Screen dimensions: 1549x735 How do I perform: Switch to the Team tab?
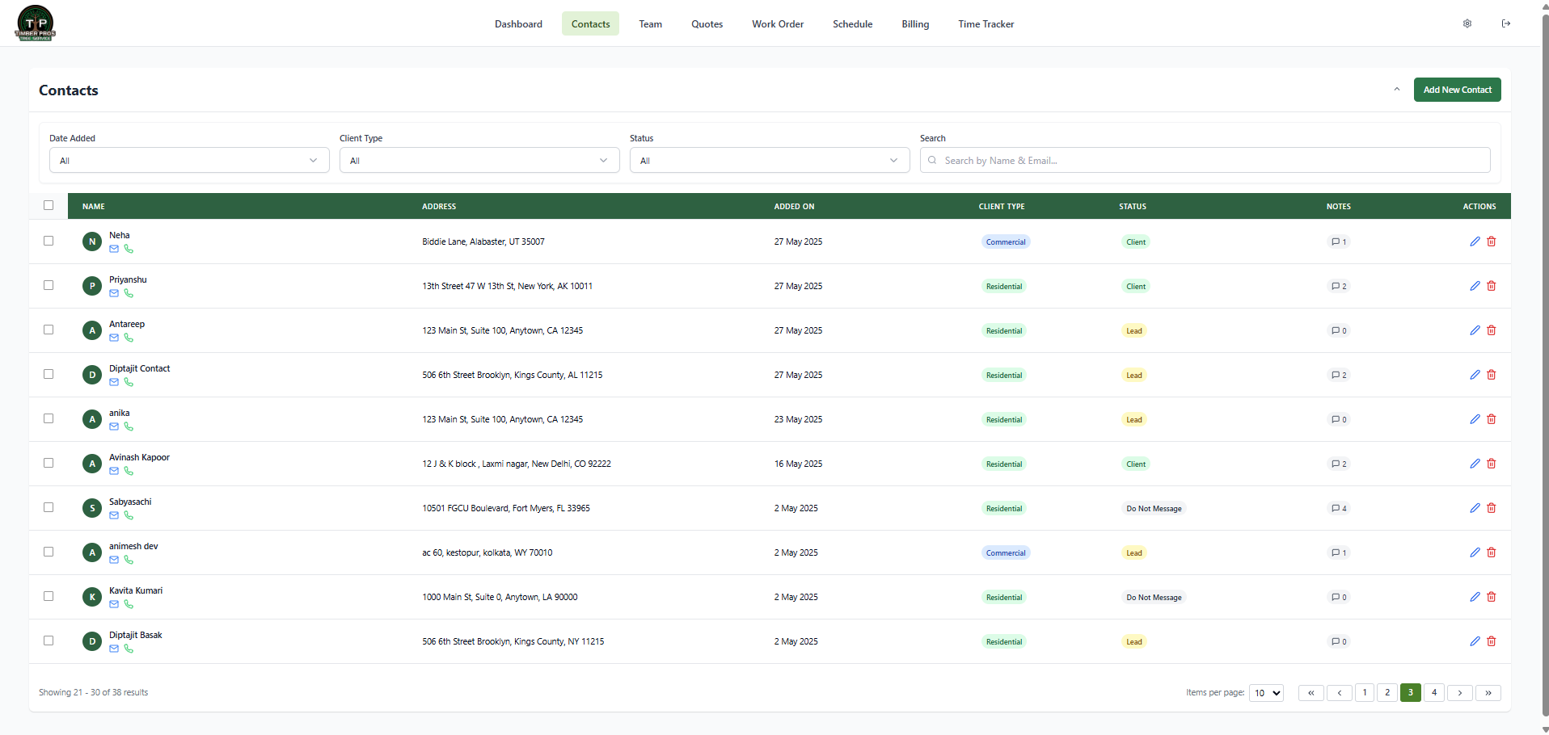[651, 23]
